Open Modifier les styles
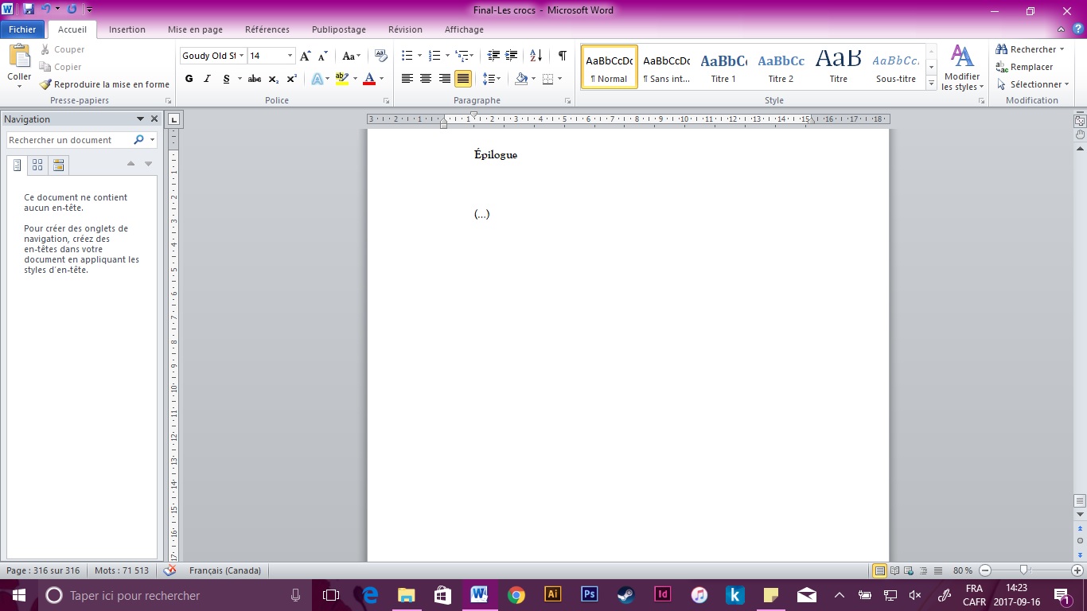The width and height of the screenshot is (1087, 611). click(962, 69)
